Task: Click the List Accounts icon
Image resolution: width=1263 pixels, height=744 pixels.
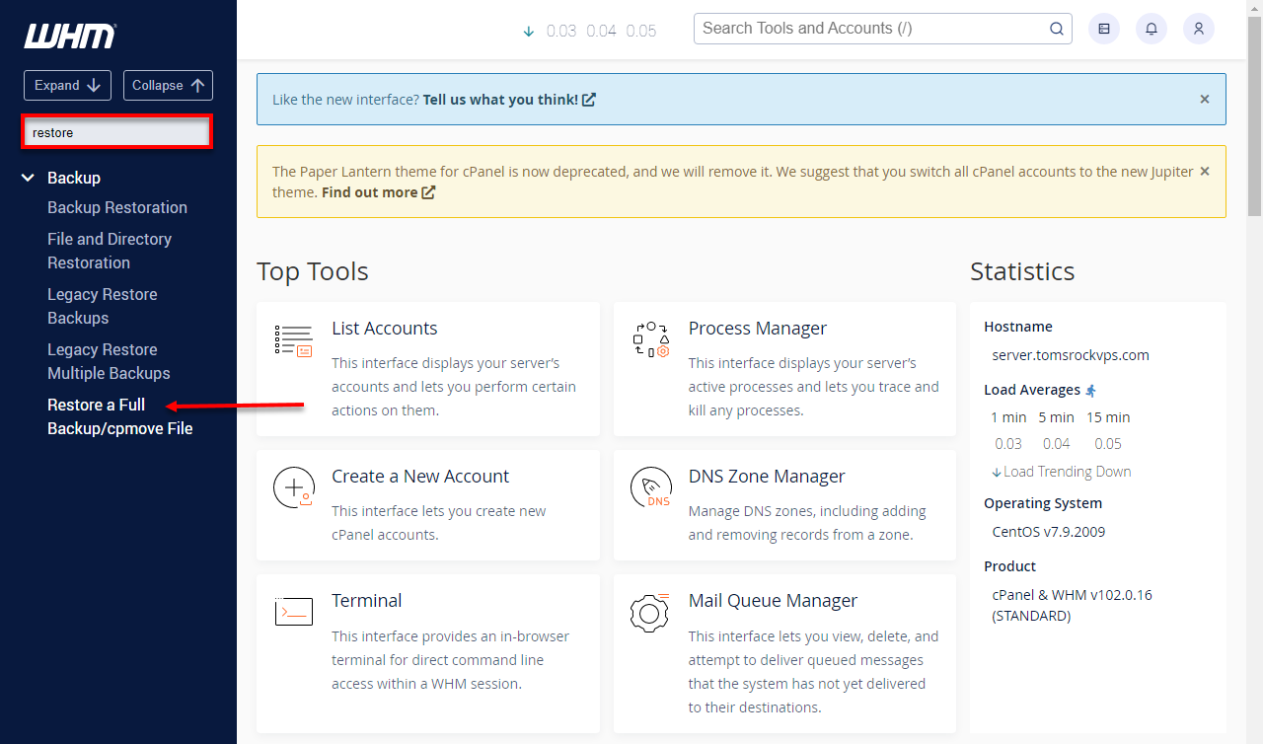Action: (293, 340)
